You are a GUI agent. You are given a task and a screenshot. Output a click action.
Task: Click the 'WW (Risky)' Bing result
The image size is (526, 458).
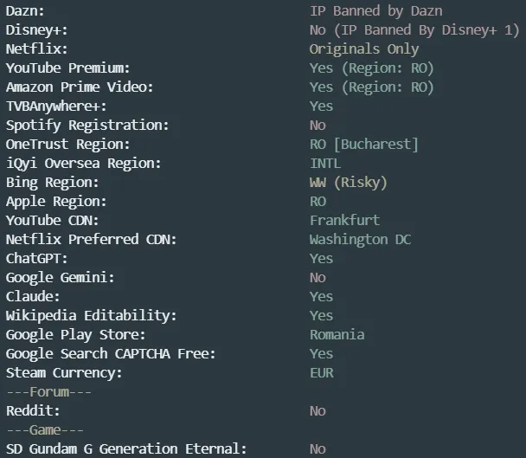(x=348, y=183)
